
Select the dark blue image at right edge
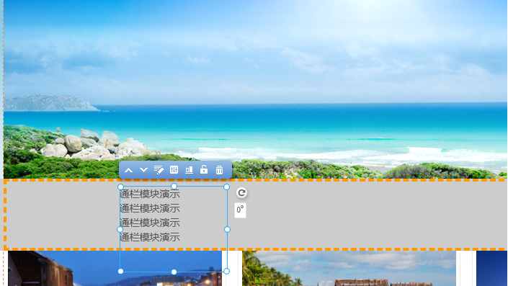coord(491,268)
